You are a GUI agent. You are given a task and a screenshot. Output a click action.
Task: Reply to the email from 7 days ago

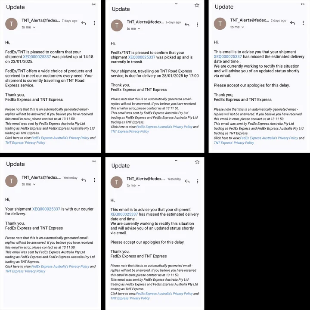click(84, 23)
